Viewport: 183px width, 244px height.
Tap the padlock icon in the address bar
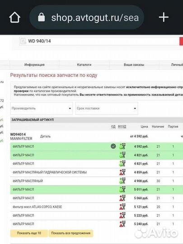(x=42, y=17)
